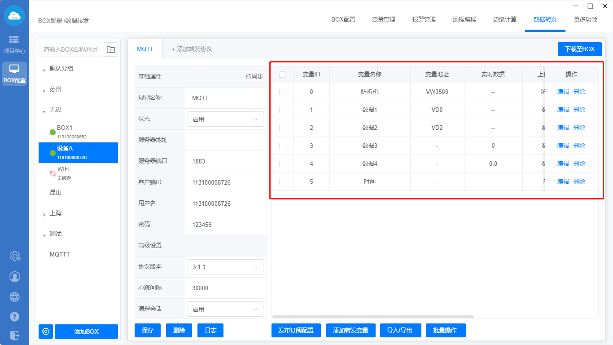The height and width of the screenshot is (345, 613).
Task: Open the 项目中心 sidebar icon
Action: (14, 44)
